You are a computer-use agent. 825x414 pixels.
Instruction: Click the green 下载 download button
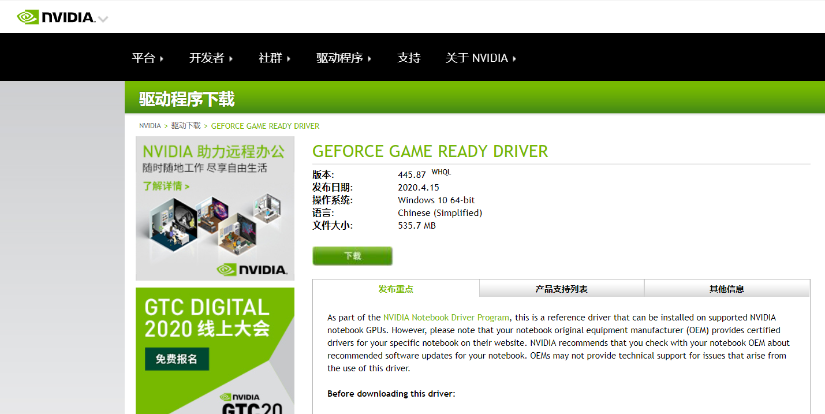tap(352, 256)
